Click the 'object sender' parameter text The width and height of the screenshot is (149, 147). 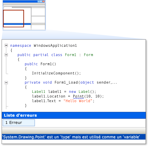point(95,82)
